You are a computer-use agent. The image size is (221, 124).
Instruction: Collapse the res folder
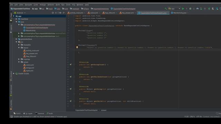[x=16, y=42]
